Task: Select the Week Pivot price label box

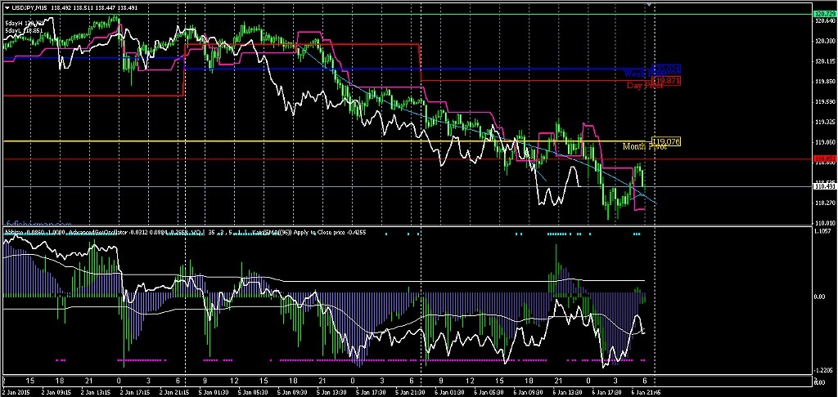Action: pos(666,71)
